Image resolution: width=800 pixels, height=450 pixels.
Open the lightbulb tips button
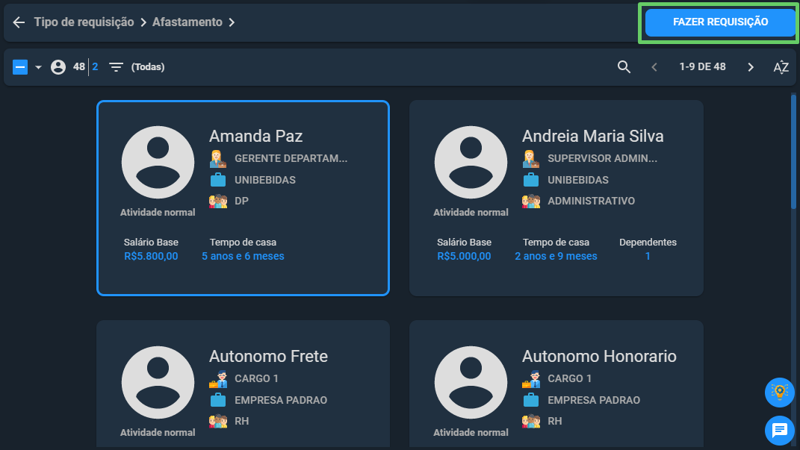(x=780, y=393)
